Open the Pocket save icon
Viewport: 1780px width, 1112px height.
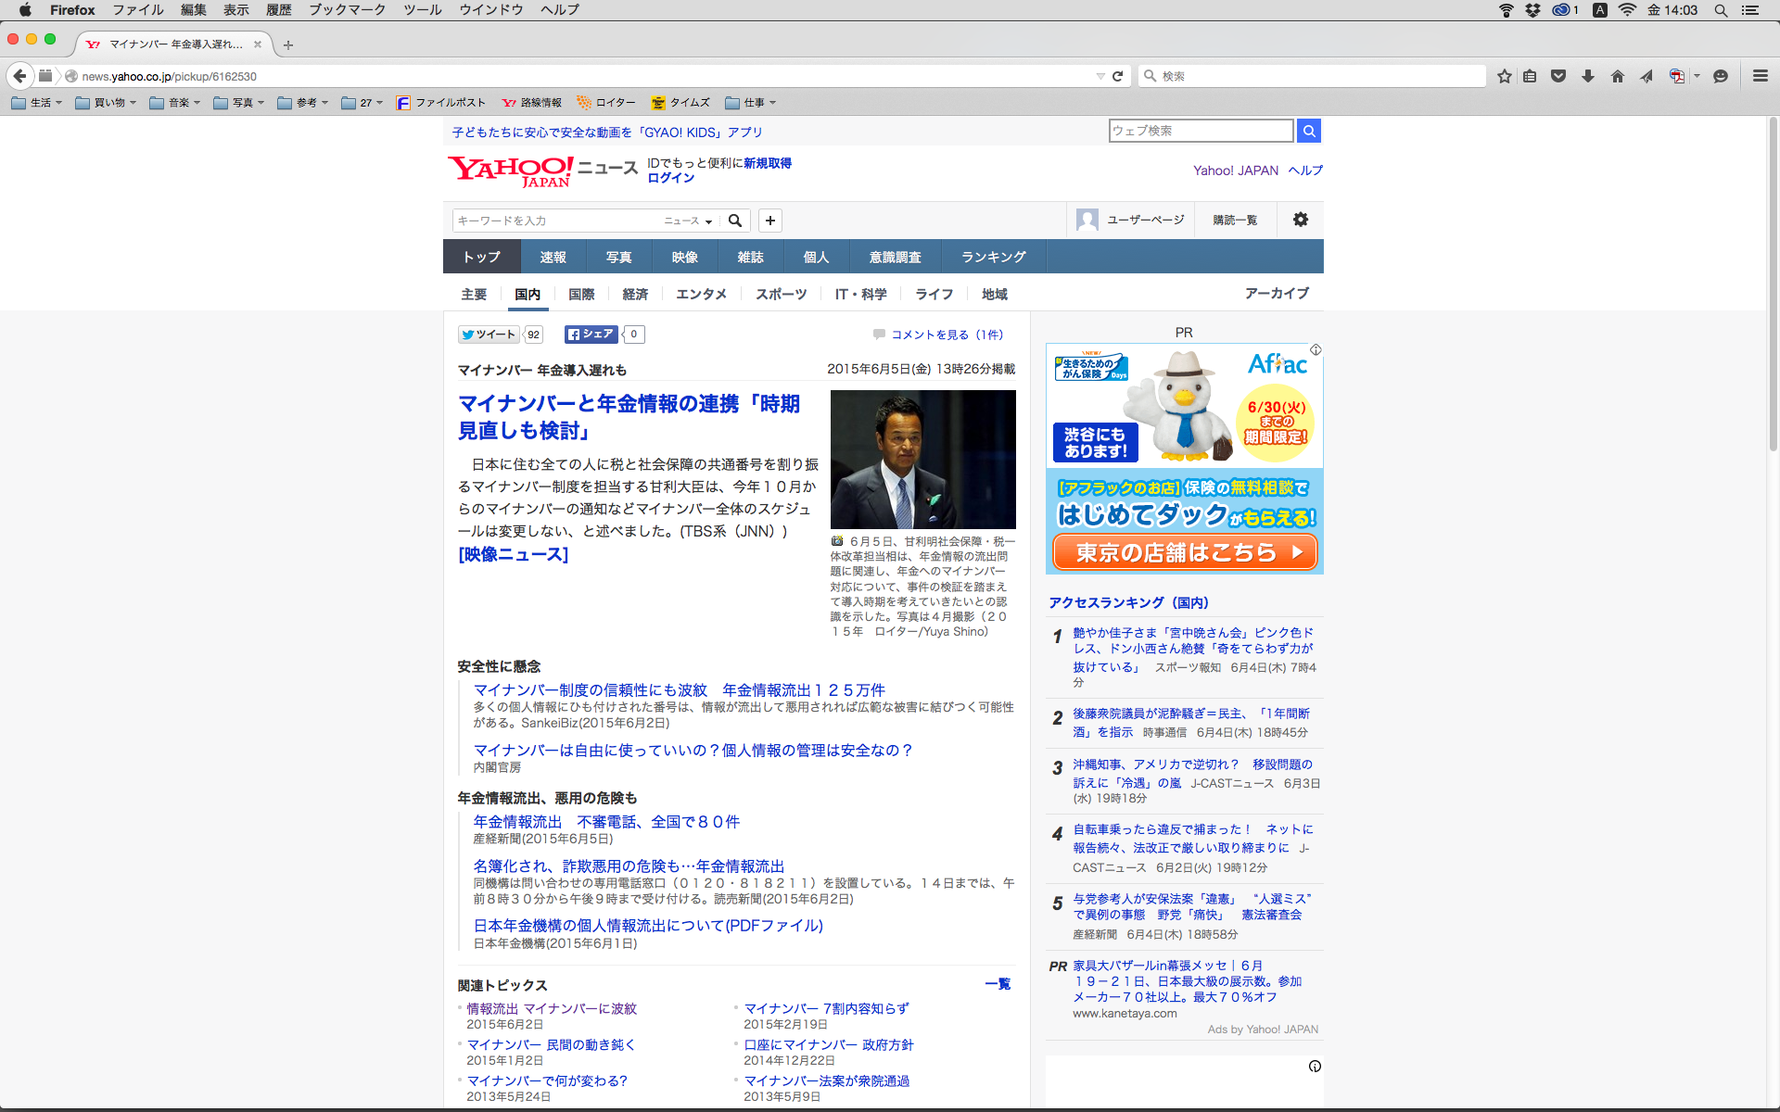click(x=1558, y=76)
